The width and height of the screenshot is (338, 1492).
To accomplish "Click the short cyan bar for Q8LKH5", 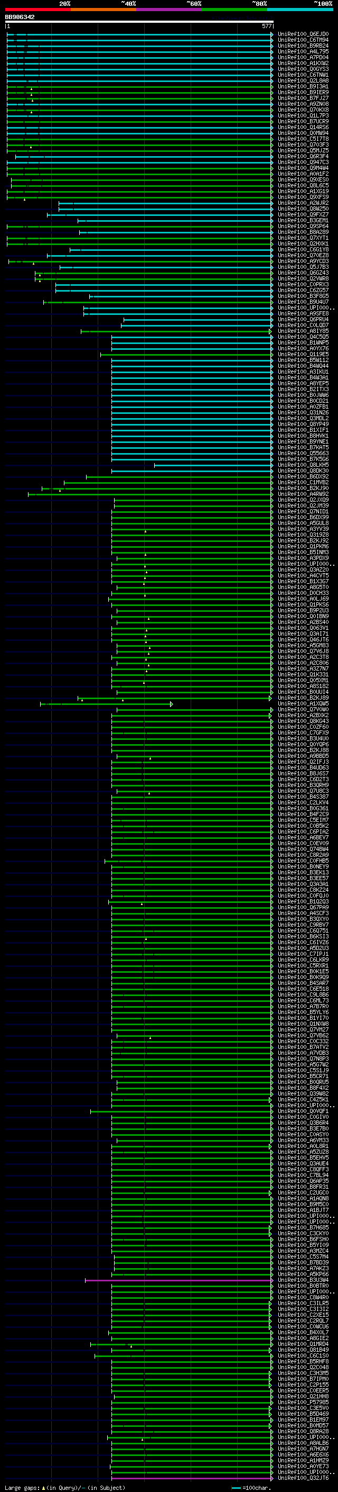I will [x=213, y=465].
